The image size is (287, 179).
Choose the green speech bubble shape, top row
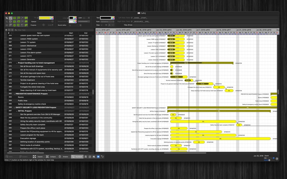[x=26, y=18]
